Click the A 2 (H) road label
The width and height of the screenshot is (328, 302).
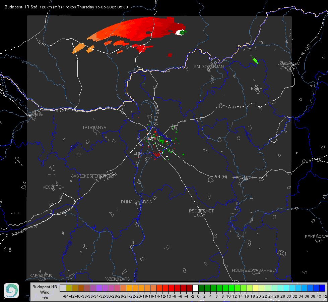[x=157, y=115]
